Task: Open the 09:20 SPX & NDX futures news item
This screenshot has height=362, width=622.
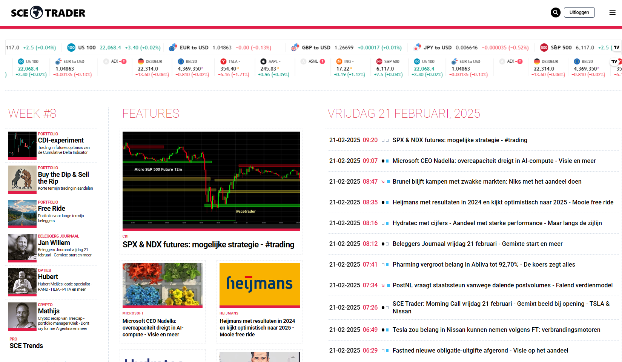Action: coord(460,140)
